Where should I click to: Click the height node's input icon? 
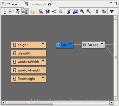(14, 45)
